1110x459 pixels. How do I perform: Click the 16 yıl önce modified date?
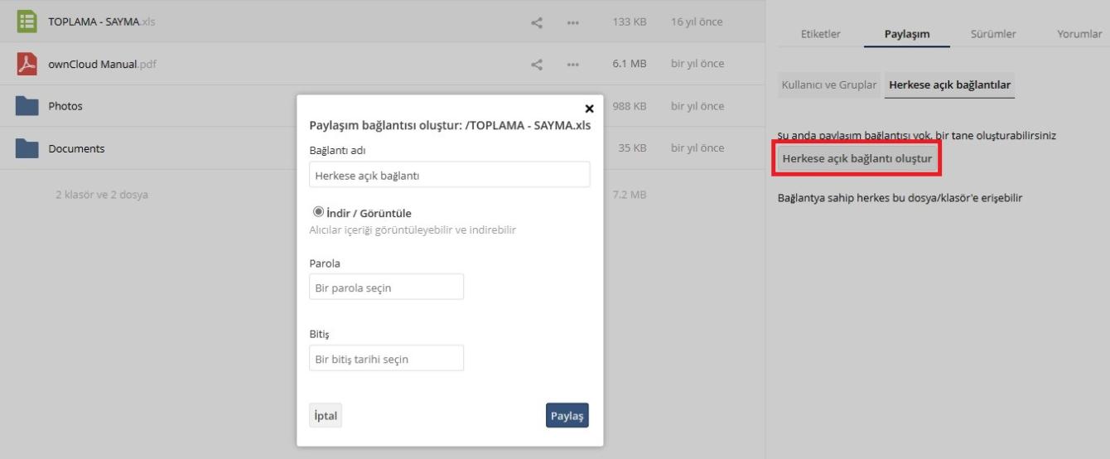[x=697, y=22]
